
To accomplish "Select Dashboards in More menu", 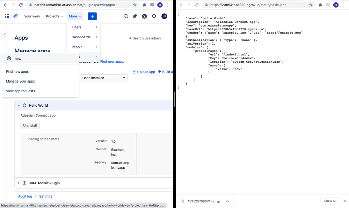I will point(84,37).
